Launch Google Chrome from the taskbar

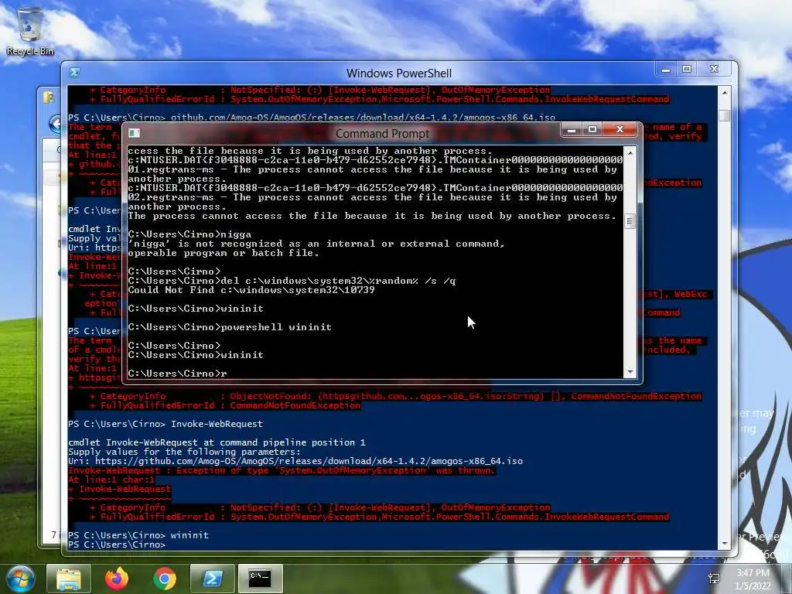pos(165,579)
